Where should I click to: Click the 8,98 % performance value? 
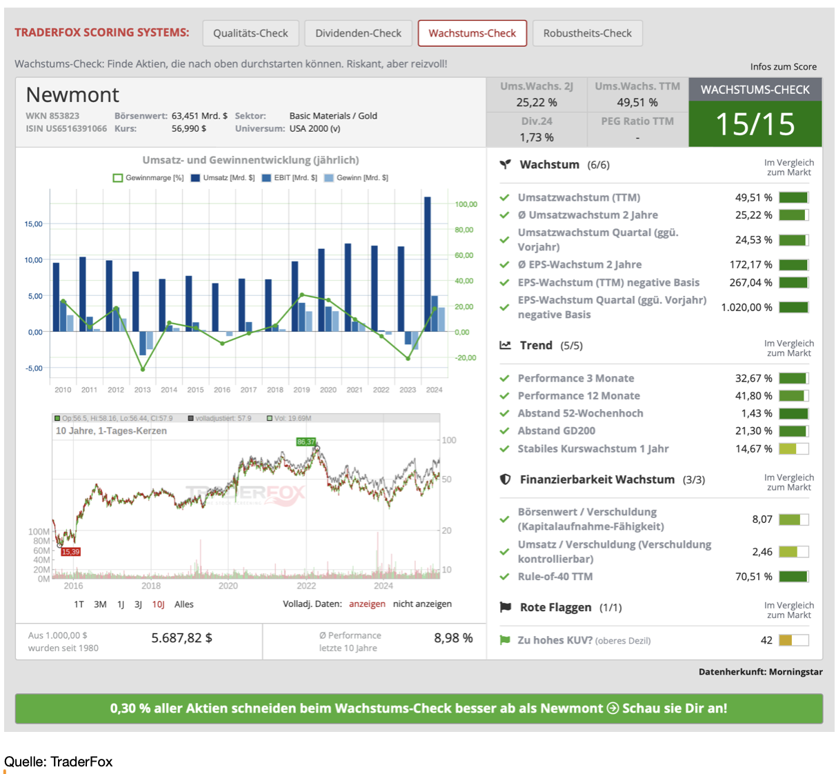(453, 638)
